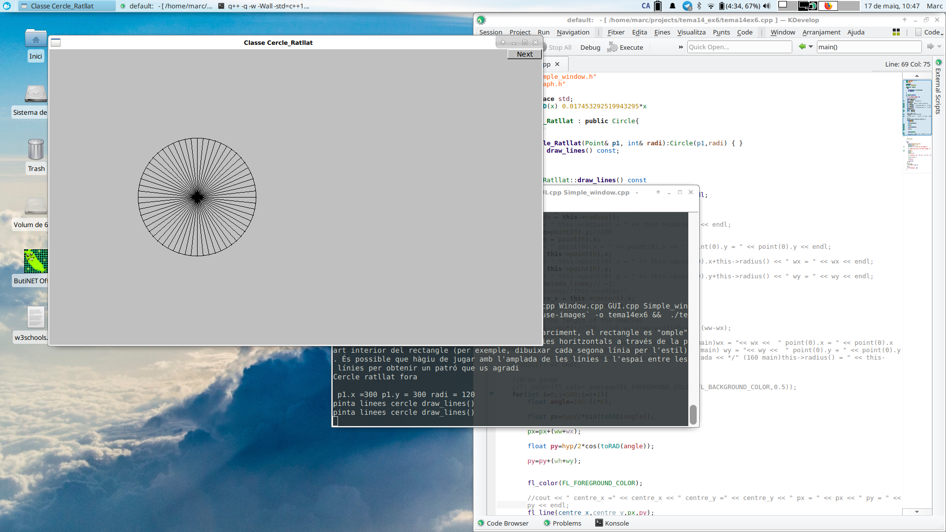
Task: Open the four-square area layout icon in KDevelop
Action: (896, 32)
